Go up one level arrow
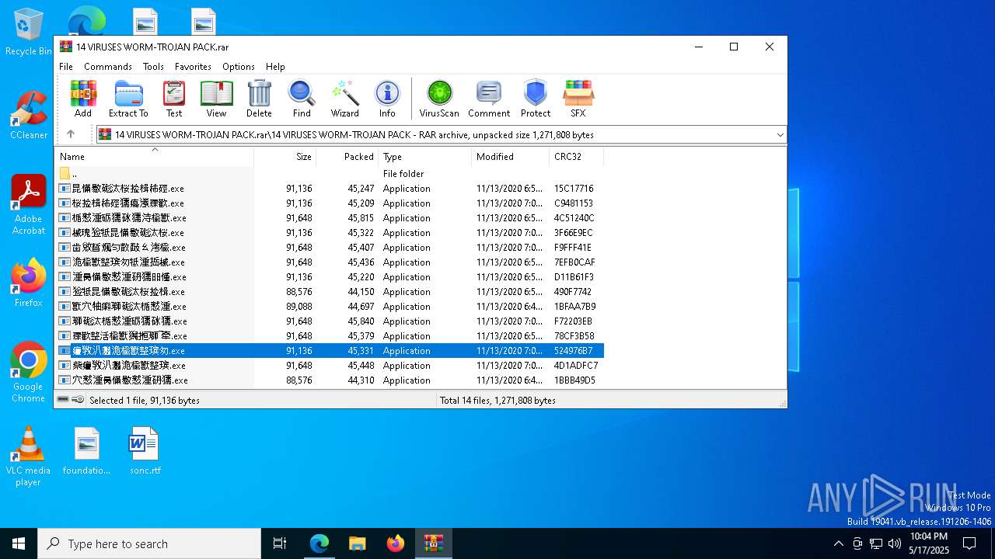The width and height of the screenshot is (995, 559). (71, 134)
